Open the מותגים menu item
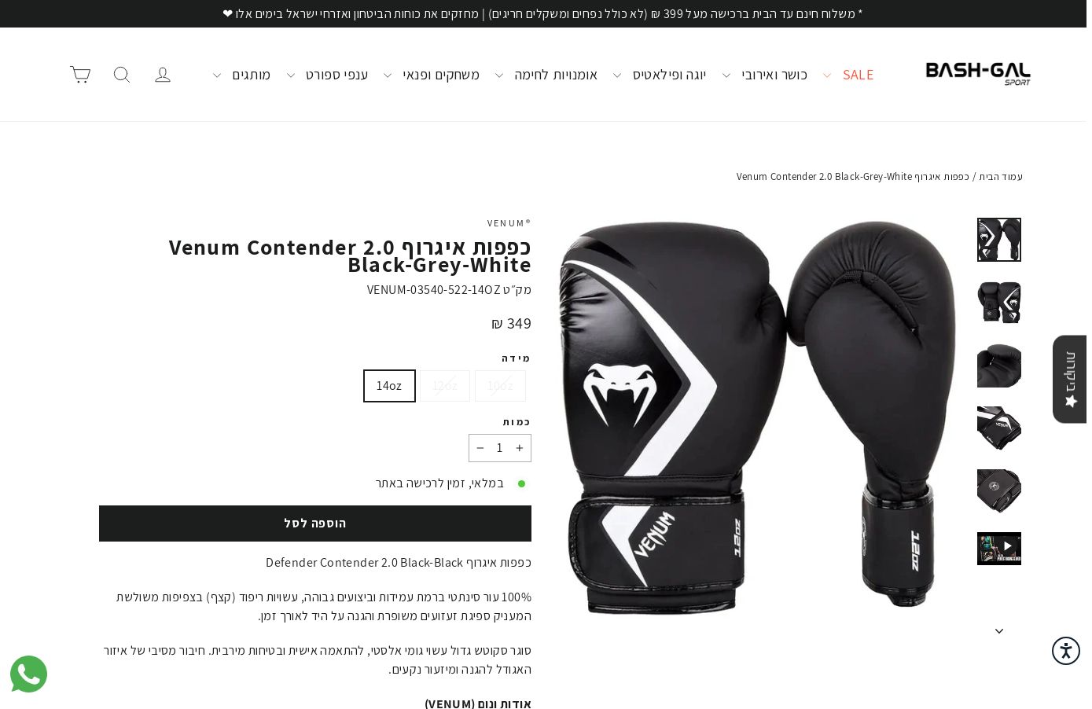This screenshot has width=1092, height=709. point(251,75)
